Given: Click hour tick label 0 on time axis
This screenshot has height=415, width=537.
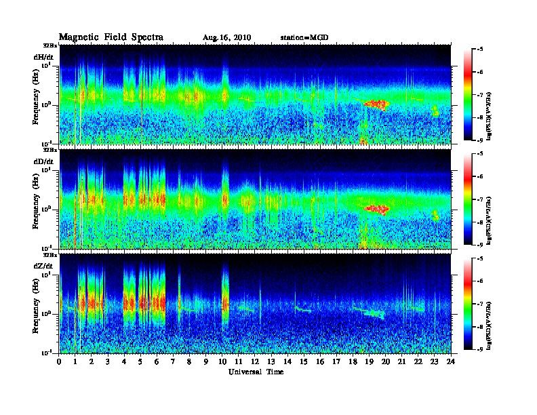Looking at the screenshot, I should click(x=59, y=362).
